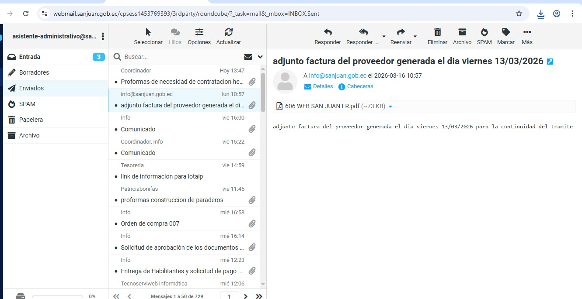Toggle the Seleccionar selection mode
Image resolution: width=582 pixels, height=299 pixels.
point(148,32)
